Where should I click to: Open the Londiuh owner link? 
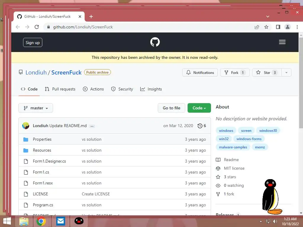pos(36,73)
